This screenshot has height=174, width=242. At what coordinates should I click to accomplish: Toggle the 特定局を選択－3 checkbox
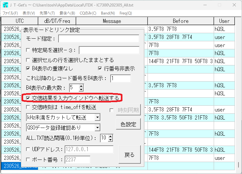pyautogui.click(x=28, y=50)
